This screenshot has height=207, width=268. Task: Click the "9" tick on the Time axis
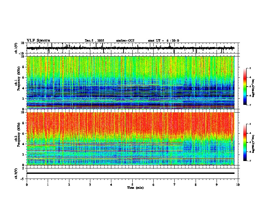coord(217,185)
